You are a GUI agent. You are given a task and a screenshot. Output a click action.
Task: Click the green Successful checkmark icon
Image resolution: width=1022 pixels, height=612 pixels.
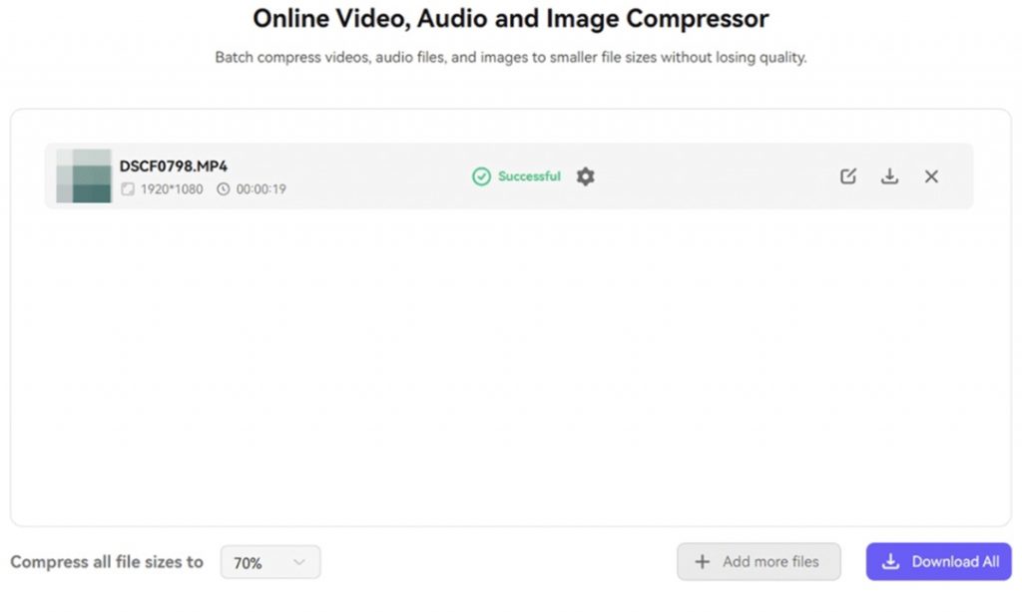coord(481,176)
